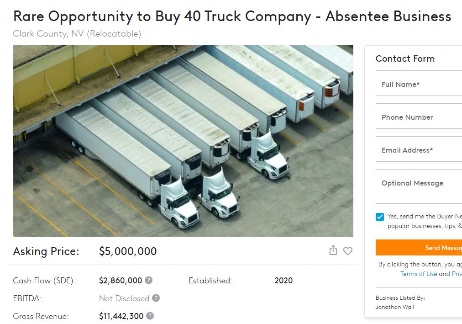The image size is (462, 324).
Task: Click the Contact Form header
Action: pos(405,58)
